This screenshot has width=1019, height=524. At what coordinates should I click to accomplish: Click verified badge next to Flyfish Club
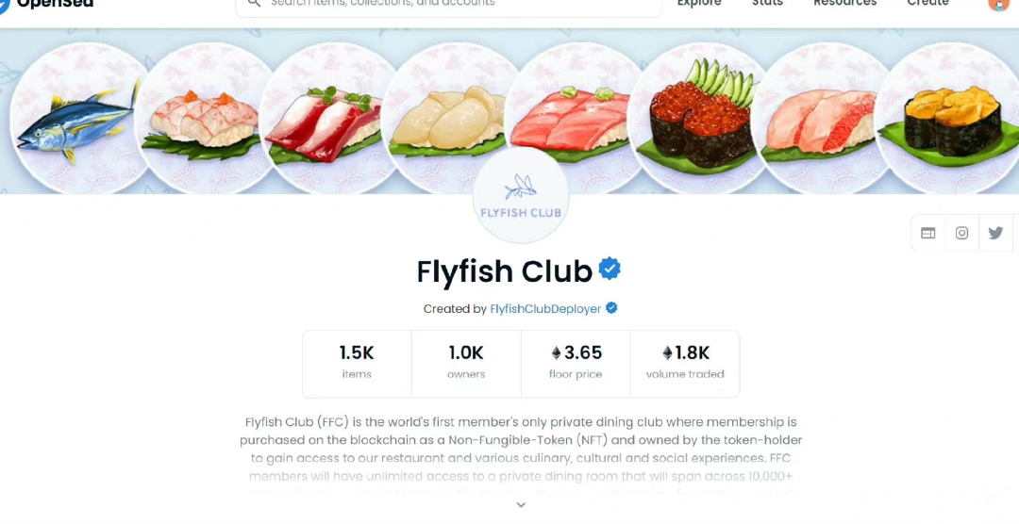click(x=610, y=269)
